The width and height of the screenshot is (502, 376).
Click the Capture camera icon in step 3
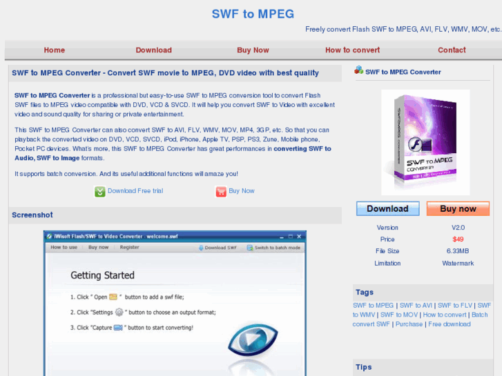pyautogui.click(x=118, y=328)
